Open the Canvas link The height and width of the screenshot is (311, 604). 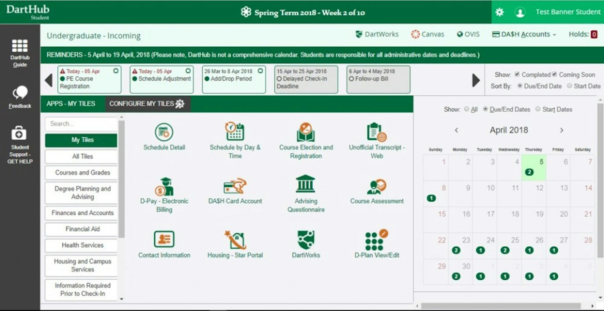coord(428,34)
